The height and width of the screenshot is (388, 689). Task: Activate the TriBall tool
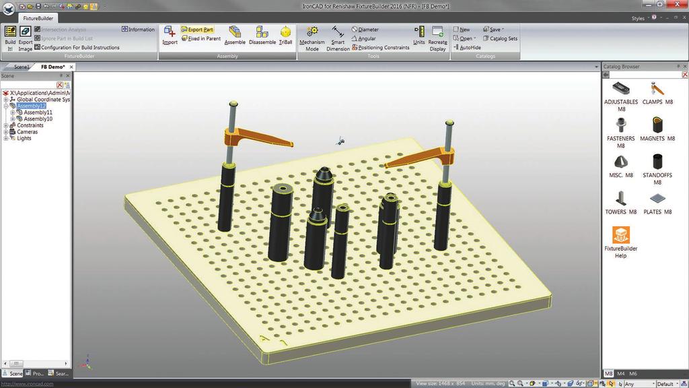[285, 35]
